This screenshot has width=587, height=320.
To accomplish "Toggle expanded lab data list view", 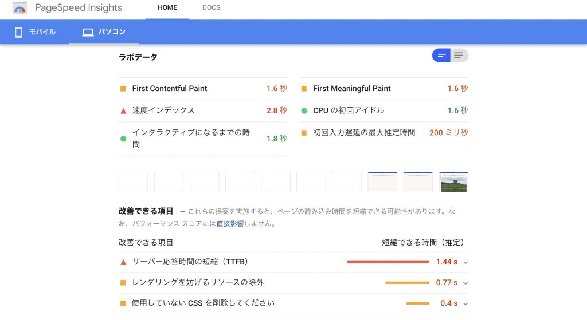I will (459, 56).
